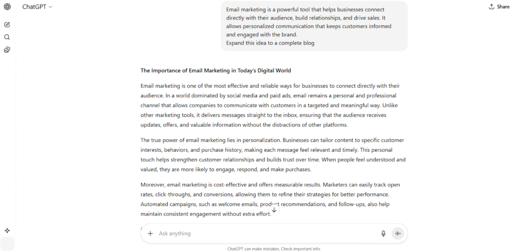Click the sparkle icon at sidebar bottom
This screenshot has width=514, height=252.
7,231
